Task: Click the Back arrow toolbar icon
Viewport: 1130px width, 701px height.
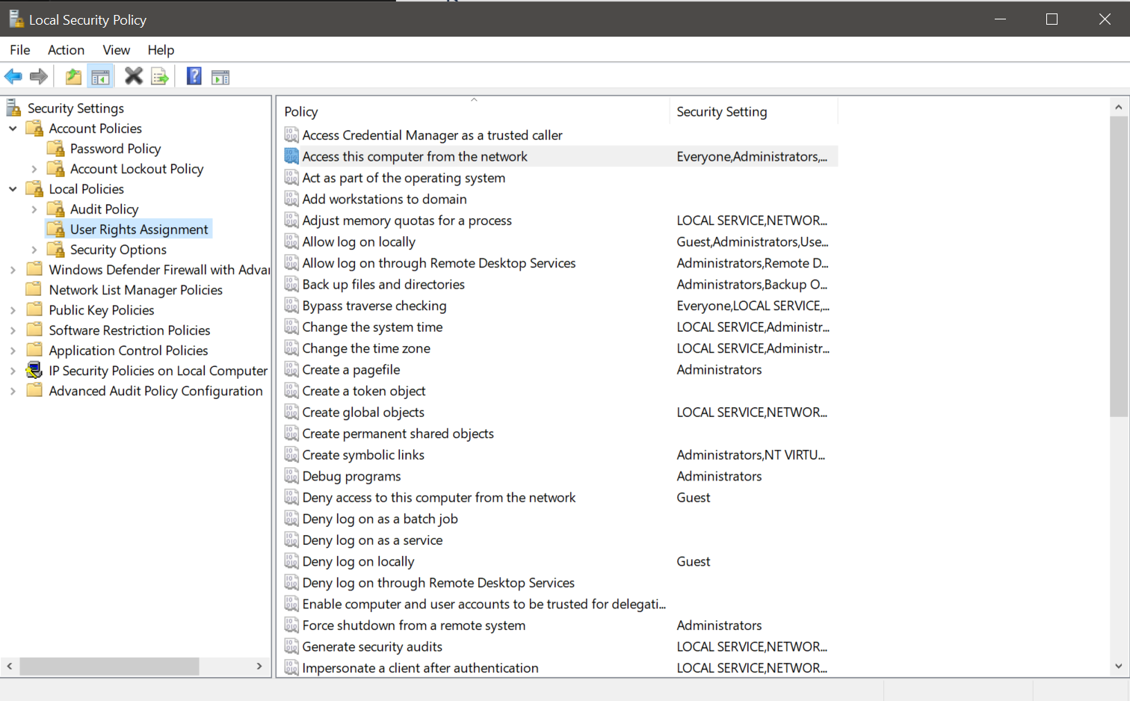Action: tap(13, 76)
